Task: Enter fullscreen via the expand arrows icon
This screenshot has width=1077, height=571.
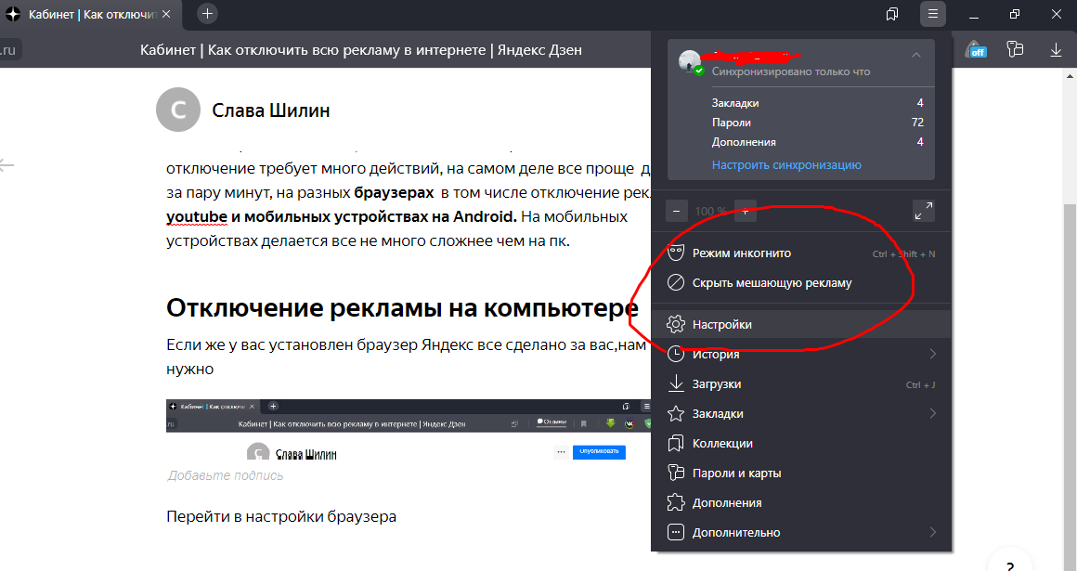Action: coord(923,211)
